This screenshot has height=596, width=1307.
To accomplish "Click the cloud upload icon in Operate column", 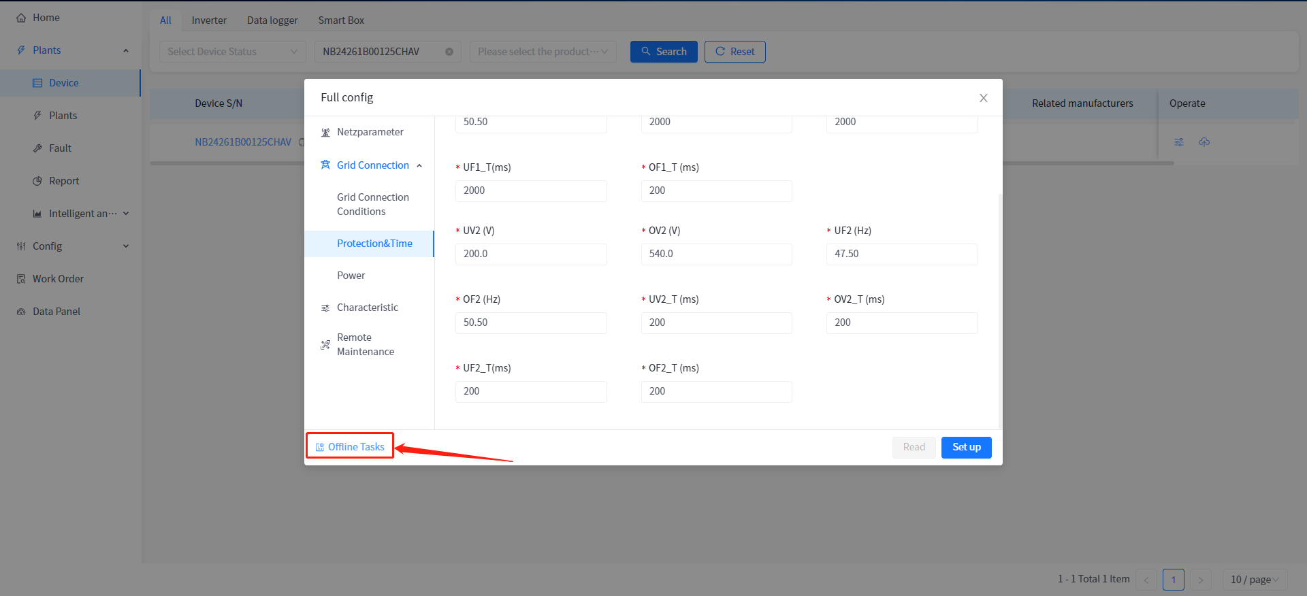I will pyautogui.click(x=1204, y=142).
